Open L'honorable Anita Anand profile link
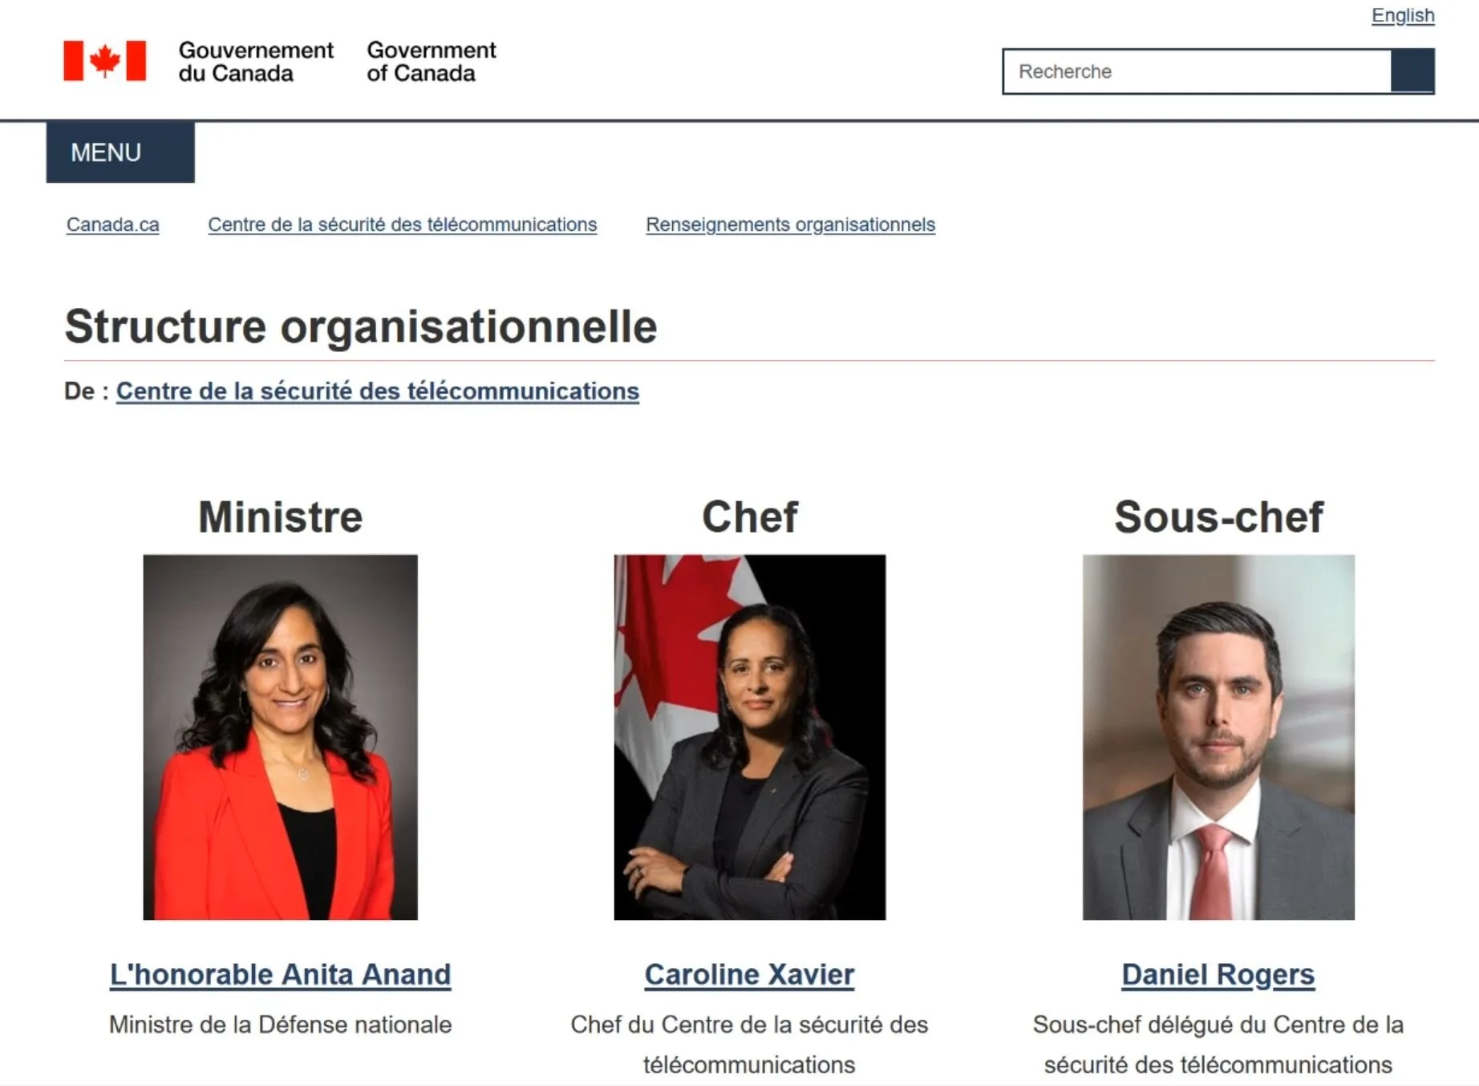Screen dimensions: 1479x1086 (x=281, y=975)
